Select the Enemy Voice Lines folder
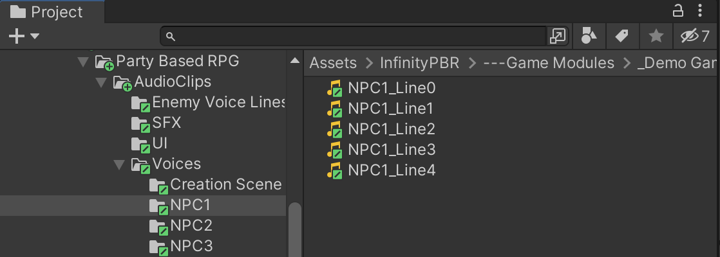 pos(218,103)
